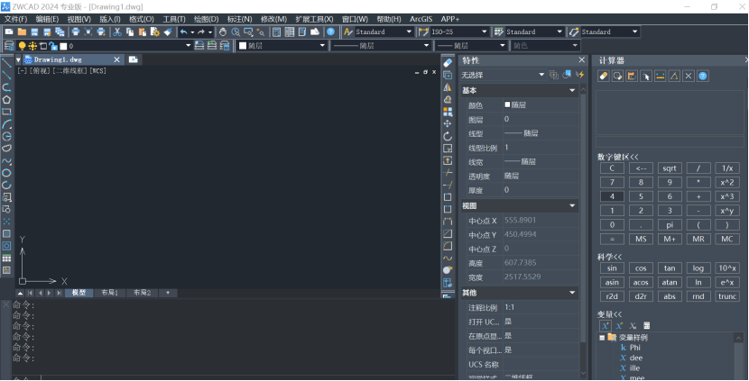This screenshot has width=749, height=381.
Task: Open the ISO-25 dimension style dropdown
Action: tap(484, 32)
